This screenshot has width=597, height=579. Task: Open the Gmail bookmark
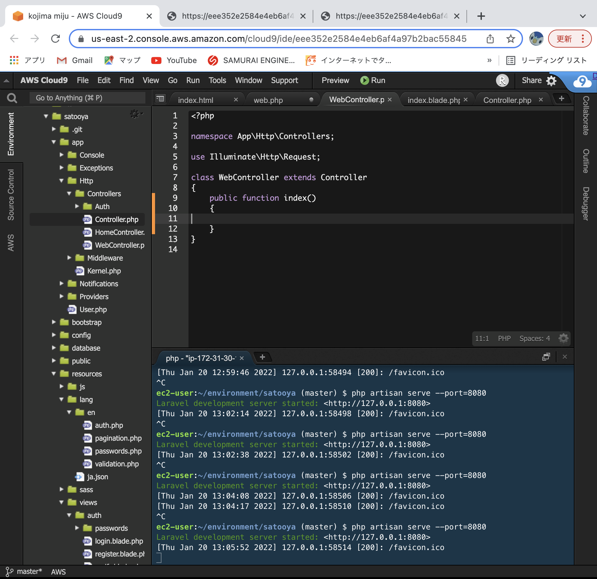pyautogui.click(x=75, y=60)
